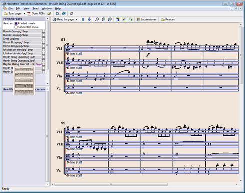
Task: Tick checkbox for Blueish Grass pg2.bmp
Action: 43,35
